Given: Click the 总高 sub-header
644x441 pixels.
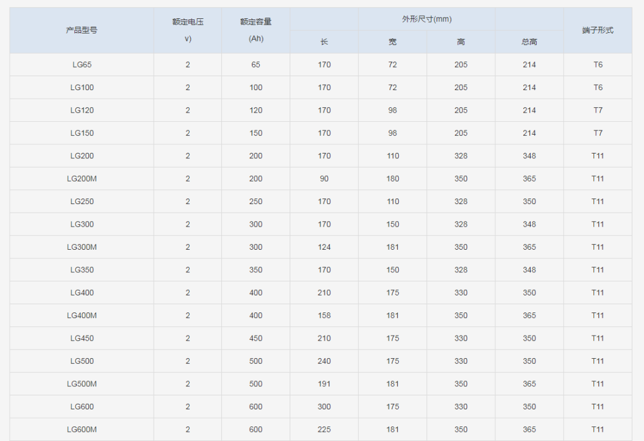Looking at the screenshot, I should pyautogui.click(x=529, y=42).
